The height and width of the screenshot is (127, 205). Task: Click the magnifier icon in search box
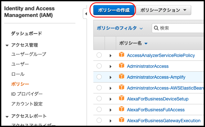click(x=156, y=28)
